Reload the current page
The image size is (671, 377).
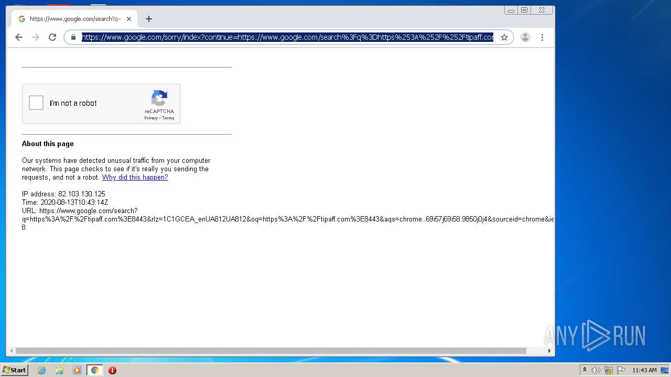click(52, 37)
